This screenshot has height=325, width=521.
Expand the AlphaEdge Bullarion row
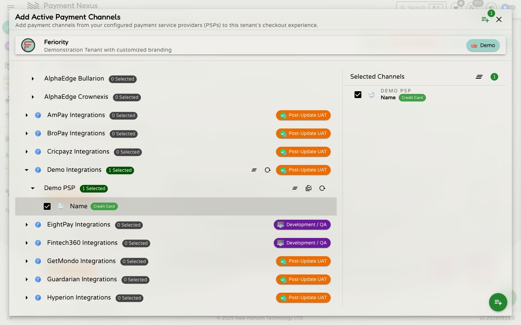tap(33, 79)
